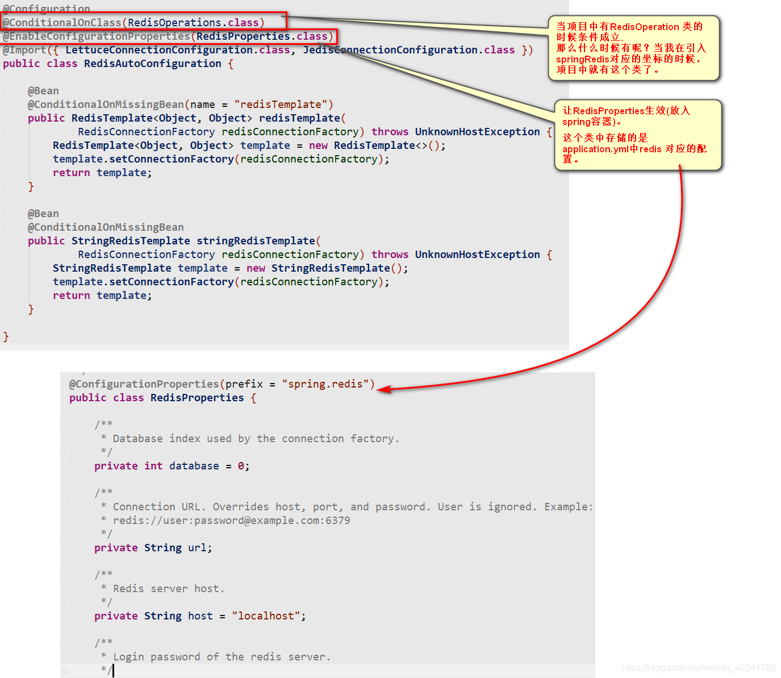Screen dimensions: 781x678
Task: Click the url field declaration
Action: (153, 548)
